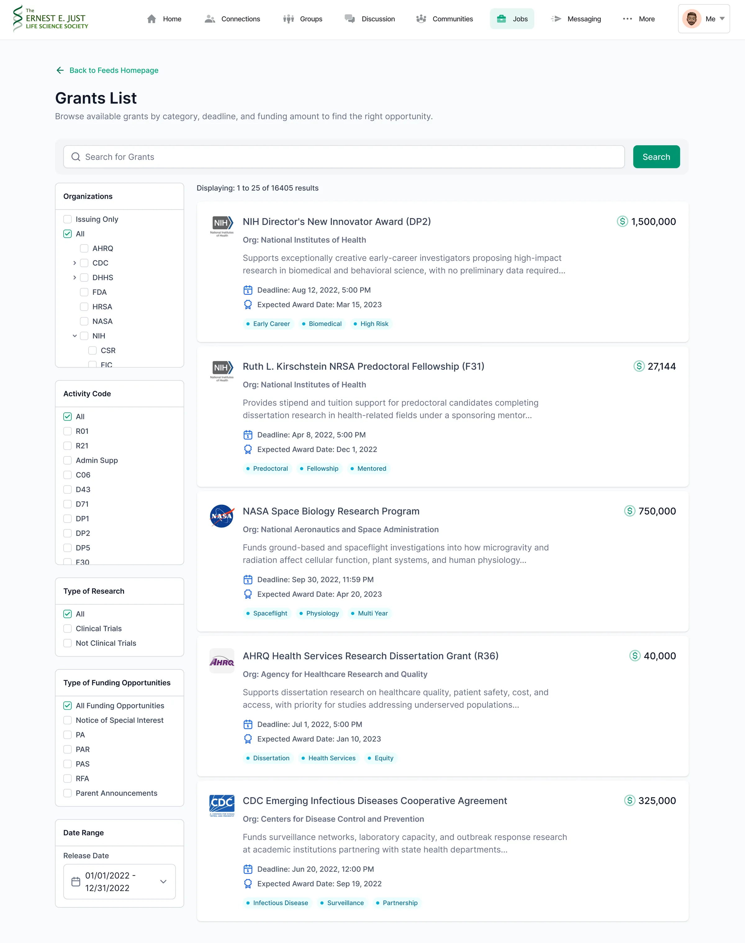
Task: Check the AHRQ organization checkbox
Action: (x=84, y=249)
